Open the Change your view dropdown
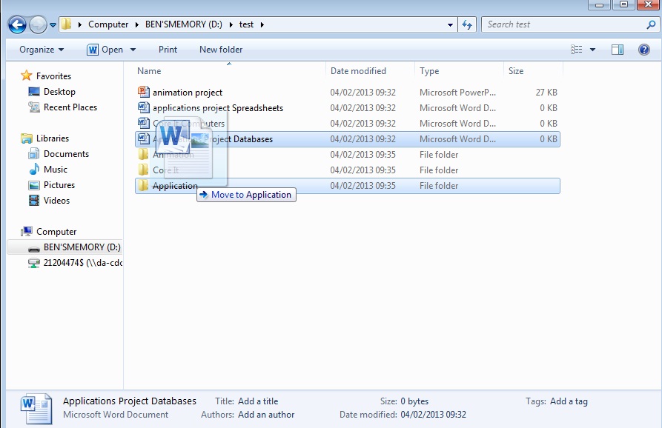Image resolution: width=662 pixels, height=428 pixels. [591, 50]
